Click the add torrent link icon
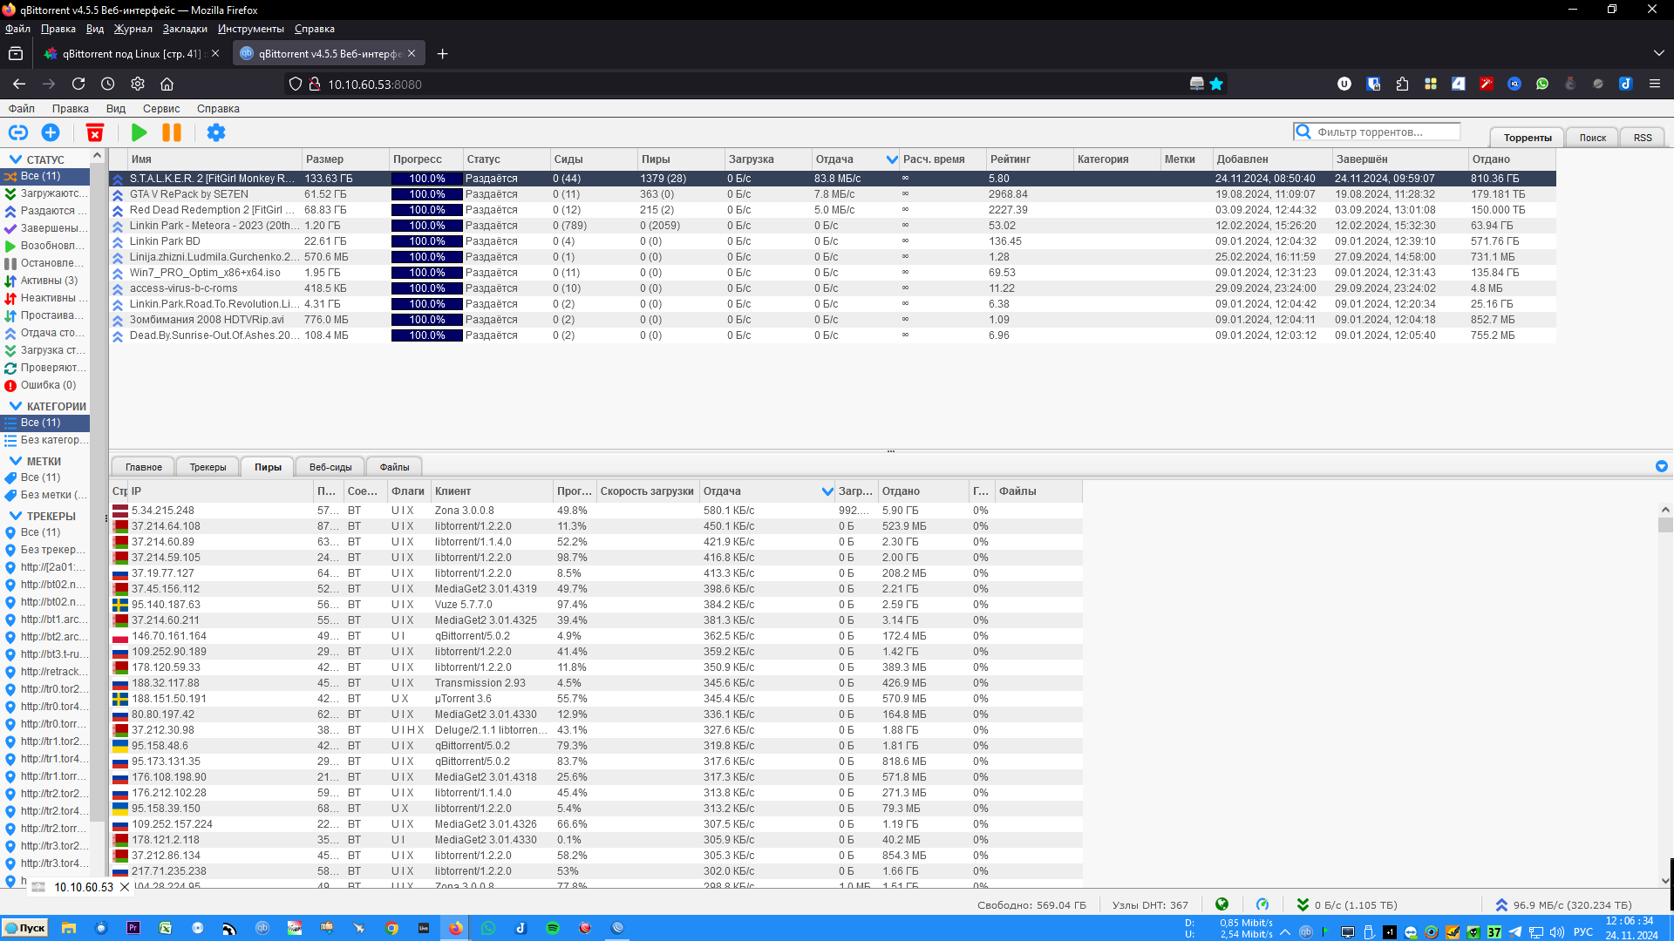Image resolution: width=1674 pixels, height=941 pixels. click(17, 132)
